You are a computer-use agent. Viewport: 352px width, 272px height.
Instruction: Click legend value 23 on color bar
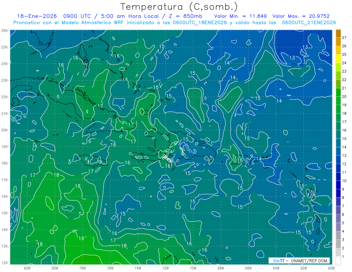click(344, 71)
